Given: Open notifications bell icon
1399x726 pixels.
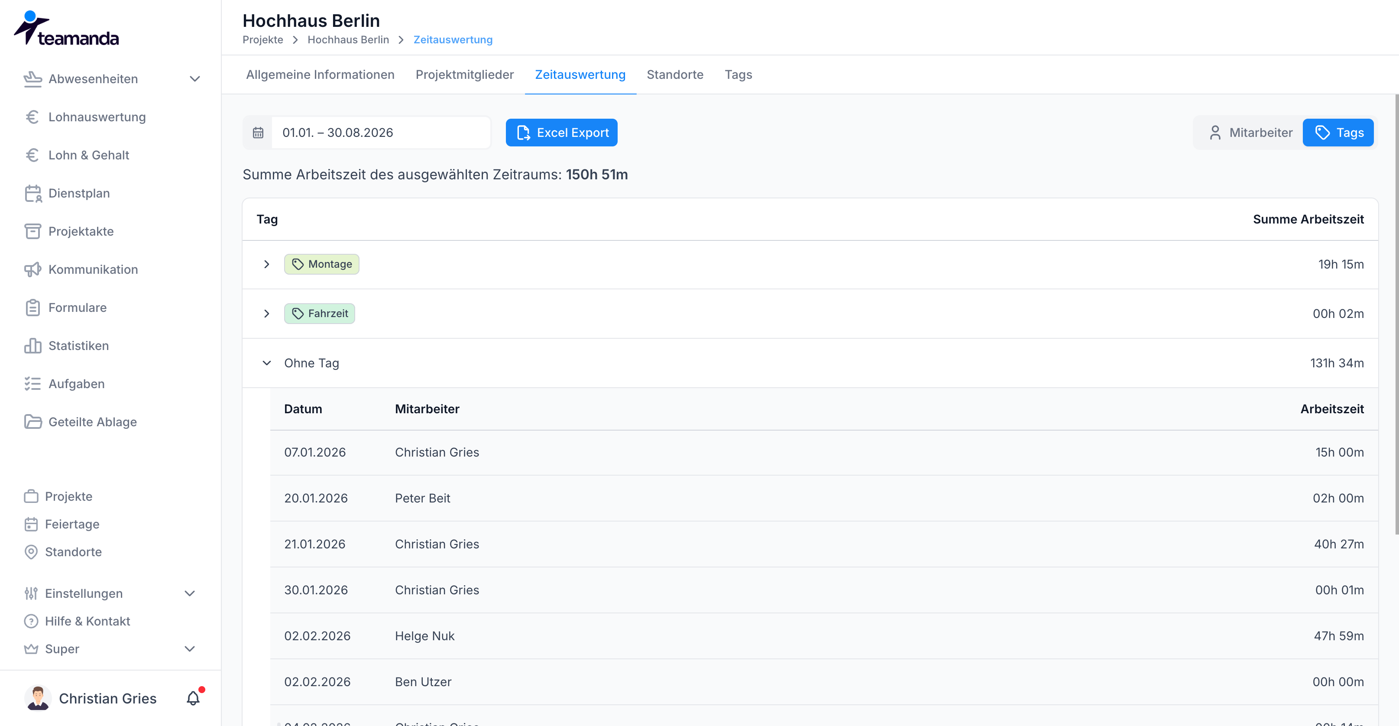Looking at the screenshot, I should [x=193, y=698].
